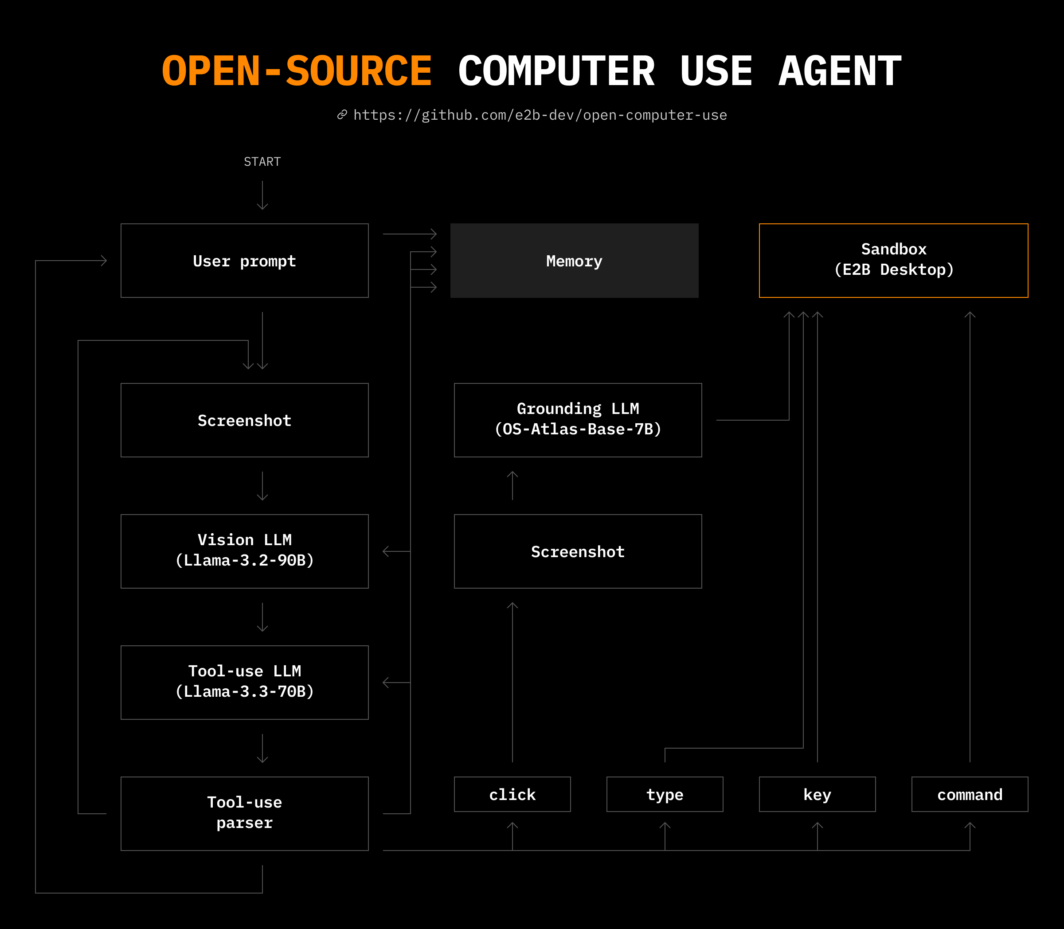
Task: Click the arrow below the START label
Action: pyautogui.click(x=262, y=195)
